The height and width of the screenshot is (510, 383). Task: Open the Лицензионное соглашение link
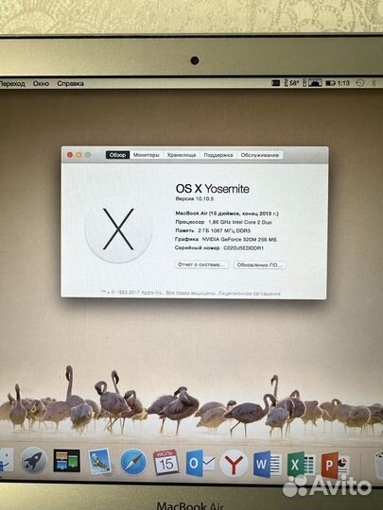(249, 294)
